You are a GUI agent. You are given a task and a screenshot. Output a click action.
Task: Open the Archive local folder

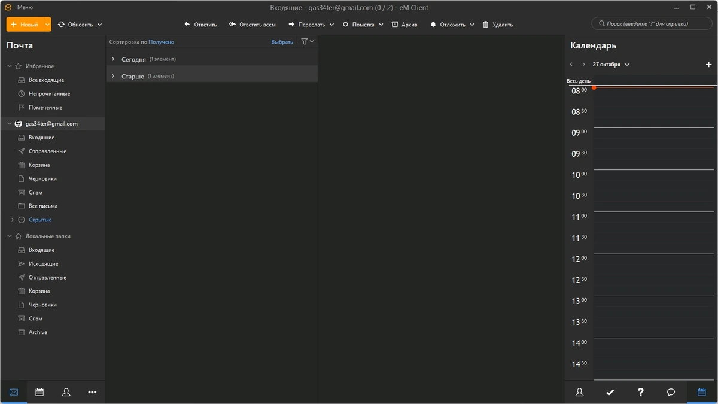pos(38,333)
